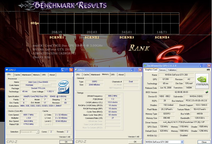Minimize the first CPU-Z window
Viewport: 212px width, 144px height.
[x=63, y=70]
